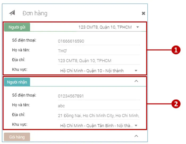Select the Gói hàng tab
This screenshot has width=186, height=144.
click(17, 137)
